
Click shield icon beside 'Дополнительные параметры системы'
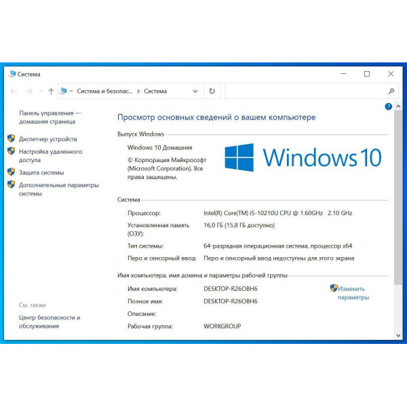[11, 185]
